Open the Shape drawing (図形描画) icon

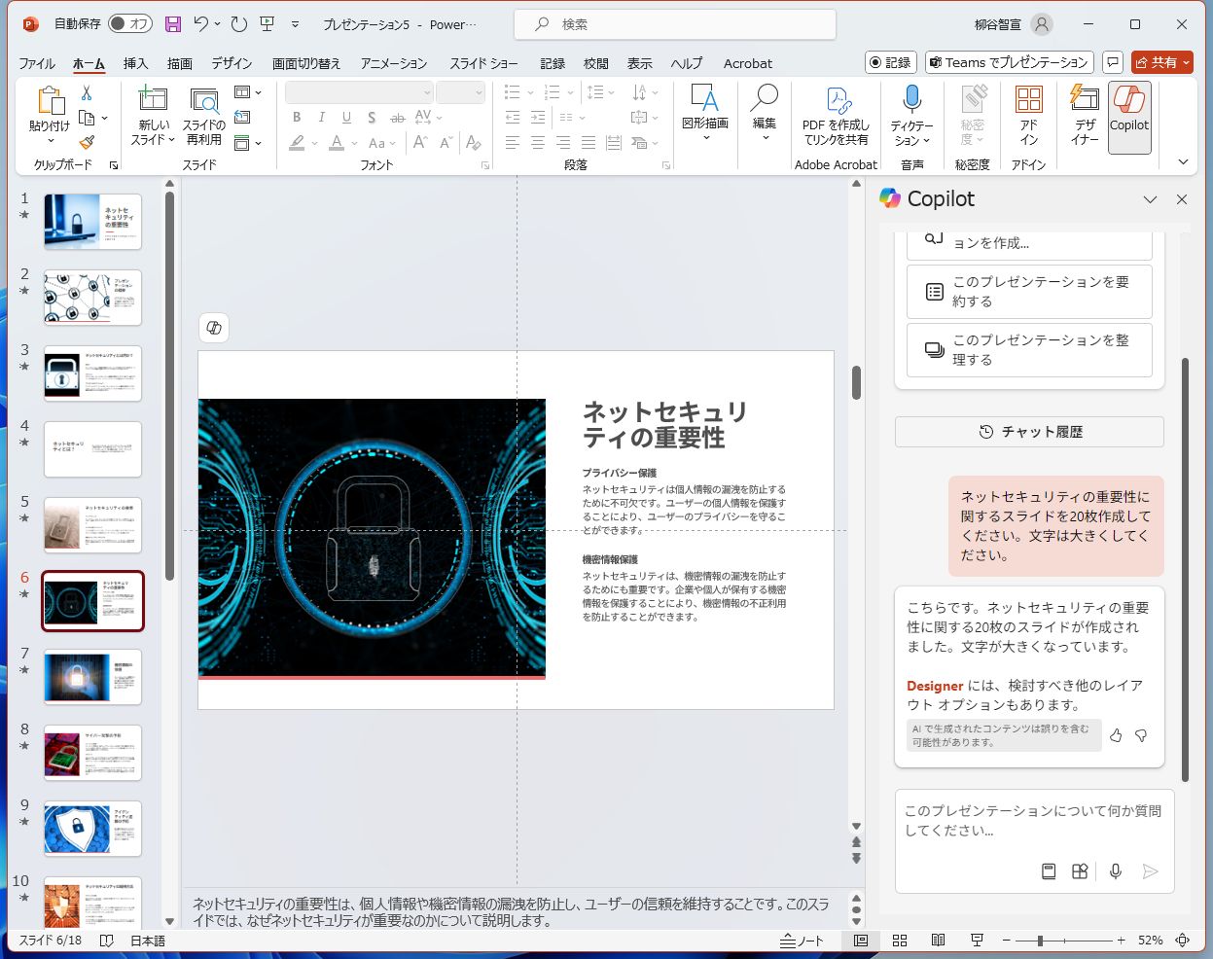pos(704,98)
